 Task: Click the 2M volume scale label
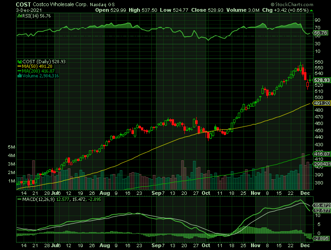[x=11, y=173]
